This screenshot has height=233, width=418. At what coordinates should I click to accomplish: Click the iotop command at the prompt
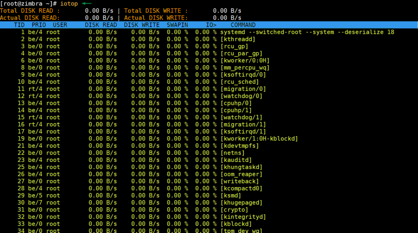pyautogui.click(x=69, y=4)
